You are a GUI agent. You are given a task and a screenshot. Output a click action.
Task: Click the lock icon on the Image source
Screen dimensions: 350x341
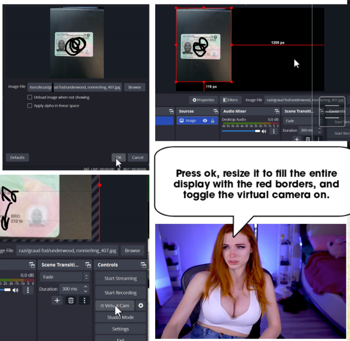tap(213, 121)
